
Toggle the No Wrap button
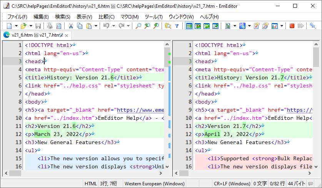click(x=189, y=26)
